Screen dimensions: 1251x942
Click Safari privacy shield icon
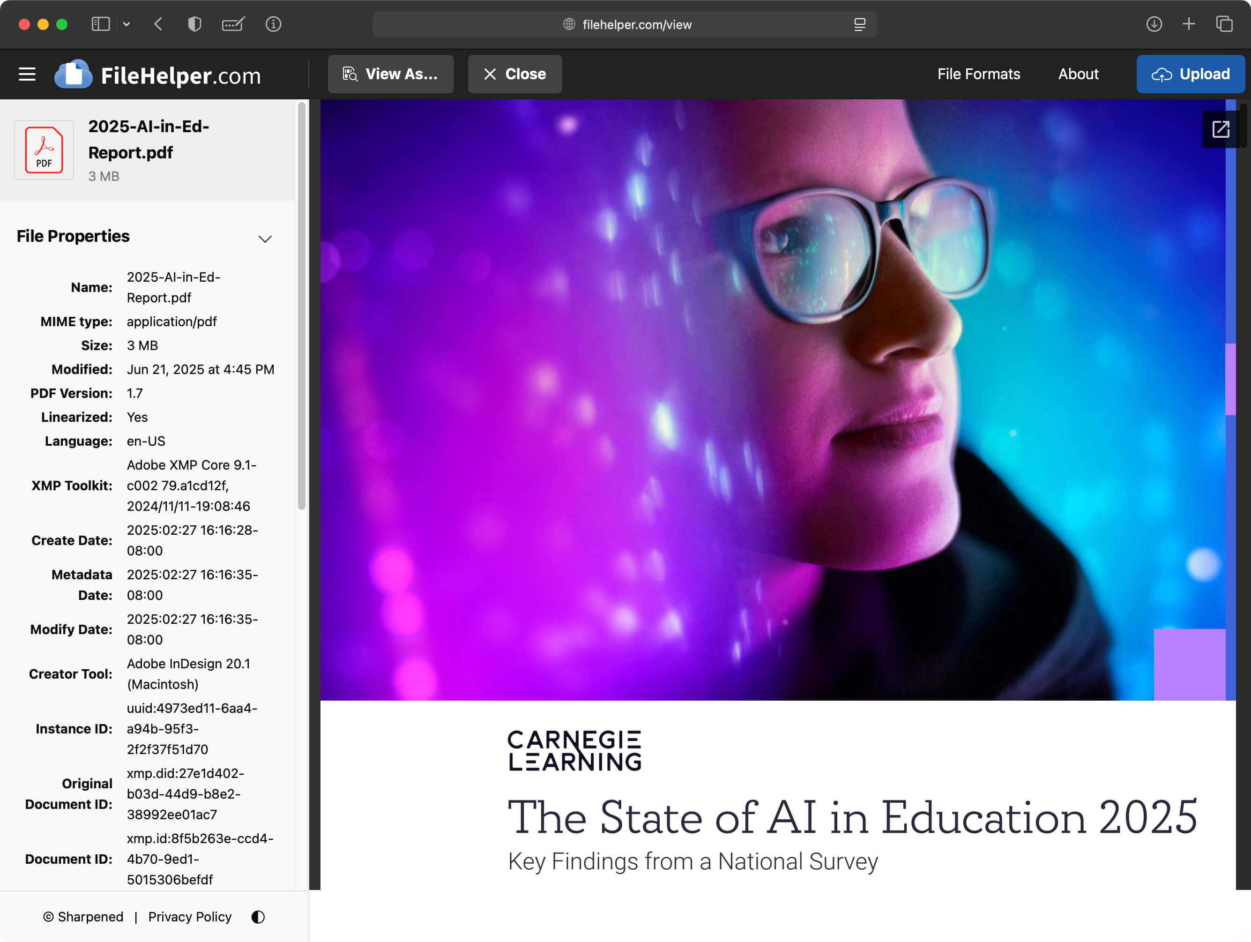pyautogui.click(x=194, y=24)
